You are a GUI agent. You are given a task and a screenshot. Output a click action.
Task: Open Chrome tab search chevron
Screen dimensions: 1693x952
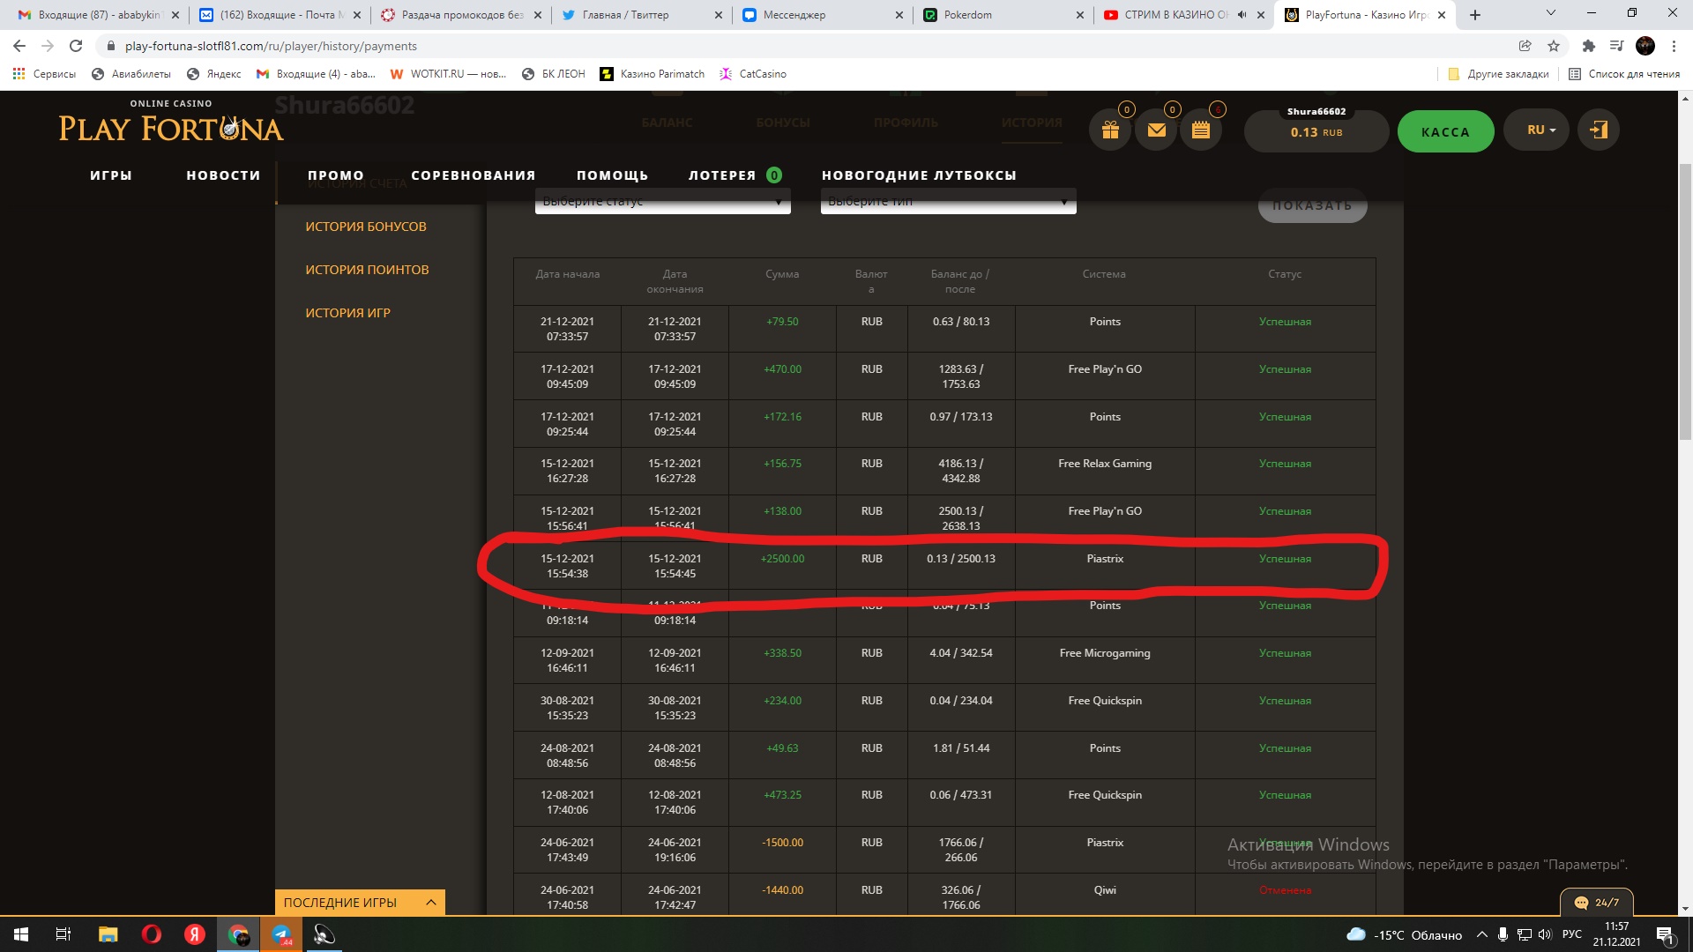point(1551,13)
